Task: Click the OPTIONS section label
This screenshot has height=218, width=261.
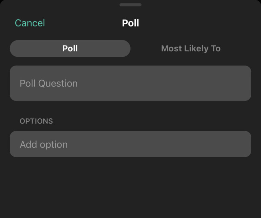Action: click(x=36, y=121)
